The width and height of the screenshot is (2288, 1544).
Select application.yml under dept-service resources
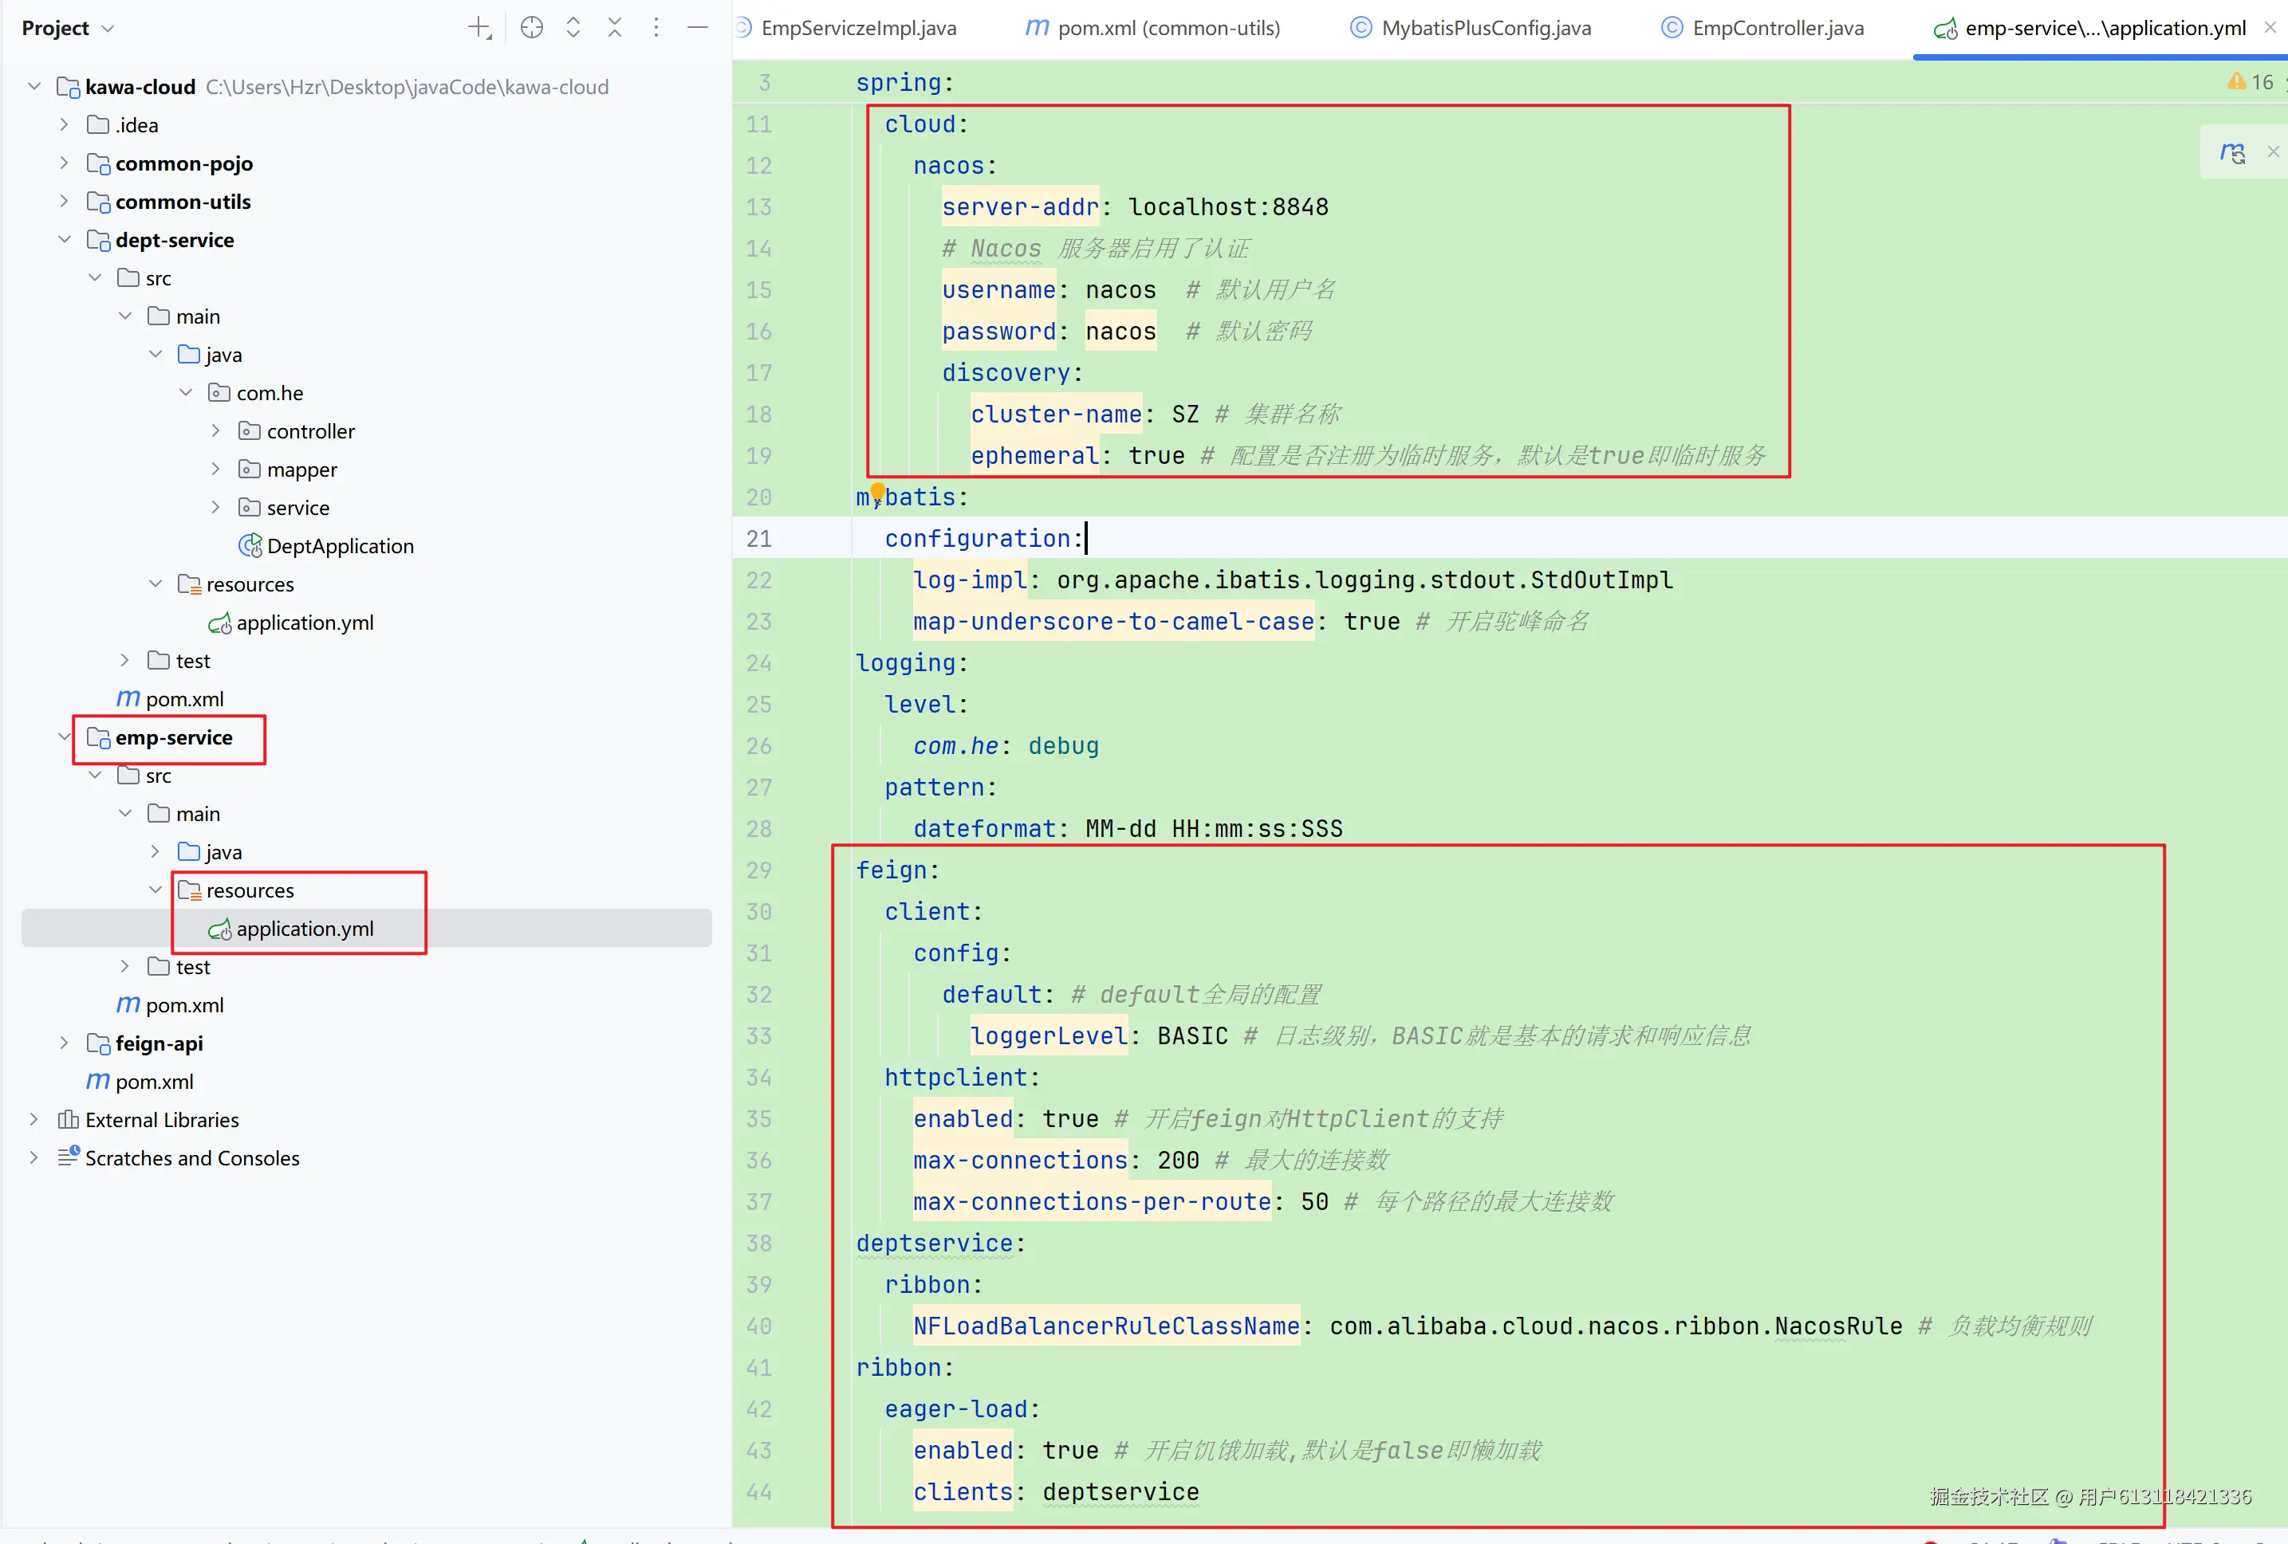tap(304, 623)
